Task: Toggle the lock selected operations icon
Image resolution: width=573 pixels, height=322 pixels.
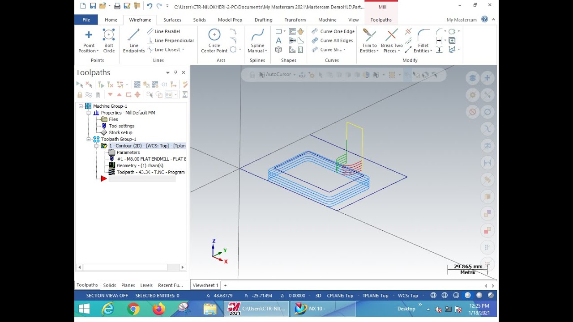Action: pyautogui.click(x=80, y=95)
